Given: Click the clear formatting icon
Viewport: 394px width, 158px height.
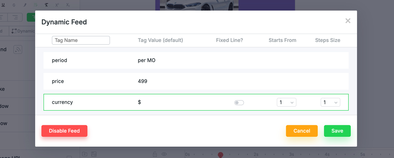Looking at the screenshot, I should point(47,5).
